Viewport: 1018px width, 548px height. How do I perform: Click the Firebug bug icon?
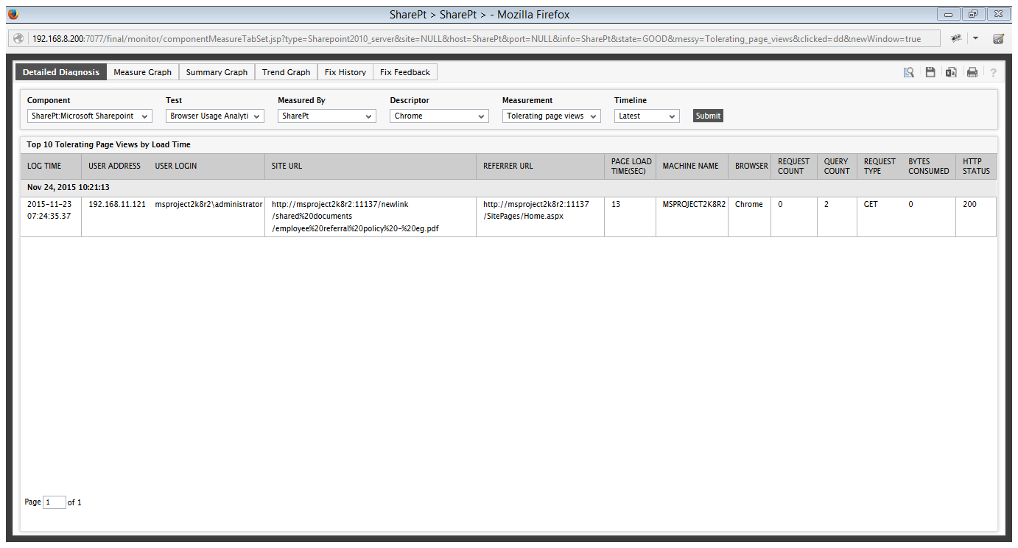(x=956, y=38)
